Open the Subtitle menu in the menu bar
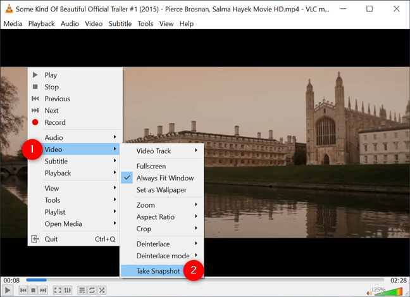Image resolution: width=410 pixels, height=297 pixels. pyautogui.click(x=120, y=23)
